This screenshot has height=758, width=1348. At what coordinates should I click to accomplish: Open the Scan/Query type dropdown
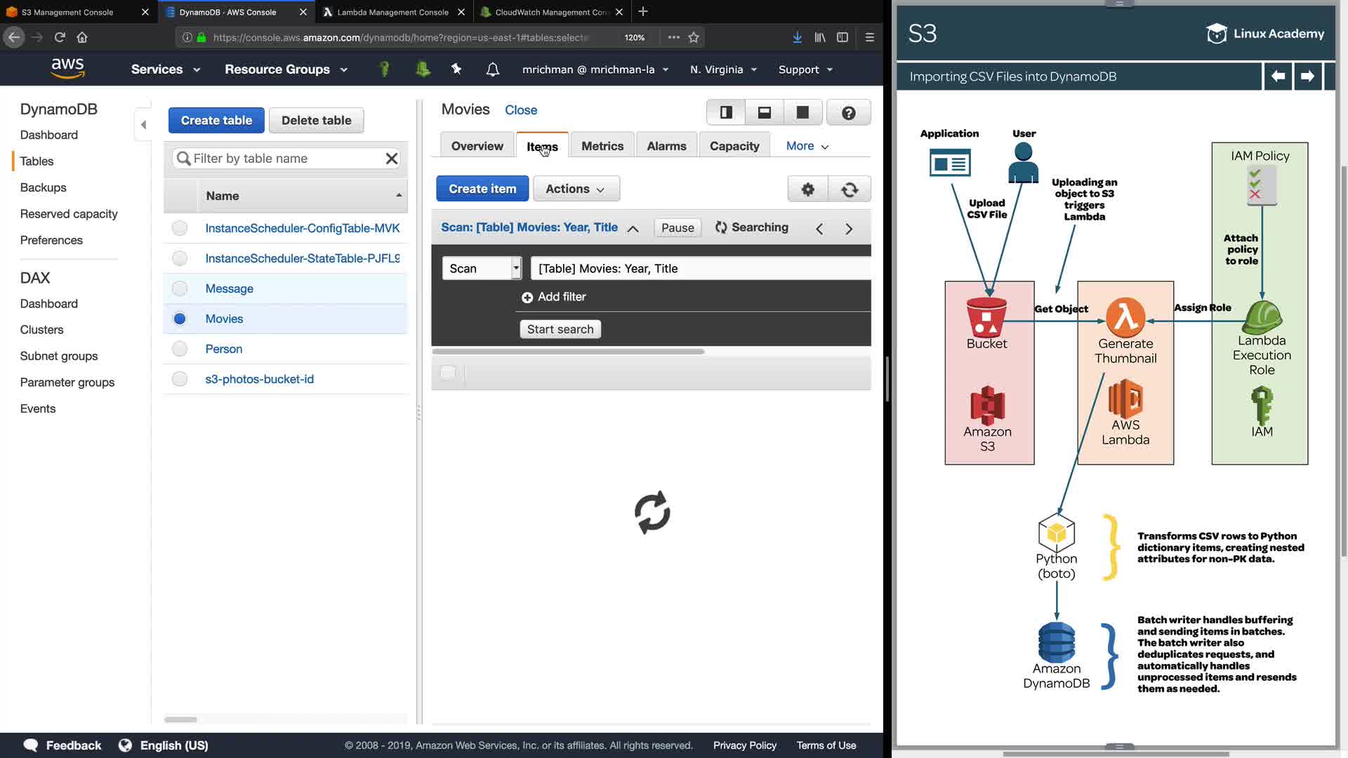(482, 268)
